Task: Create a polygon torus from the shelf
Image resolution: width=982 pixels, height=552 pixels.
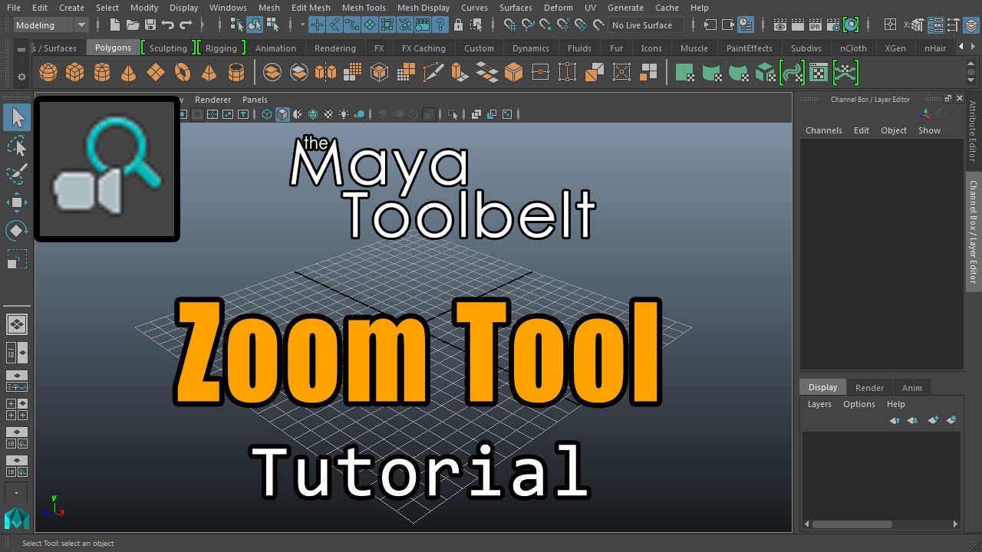Action: [x=183, y=73]
